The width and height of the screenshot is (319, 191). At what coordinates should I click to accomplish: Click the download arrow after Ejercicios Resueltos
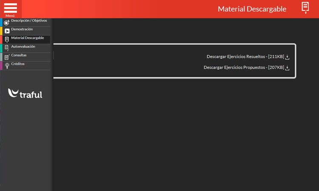pyautogui.click(x=288, y=57)
